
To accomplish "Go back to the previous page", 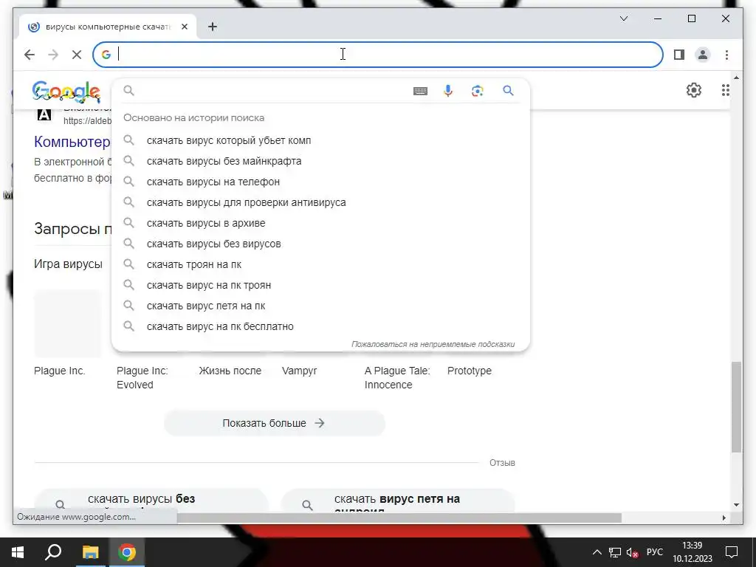I will pos(30,55).
